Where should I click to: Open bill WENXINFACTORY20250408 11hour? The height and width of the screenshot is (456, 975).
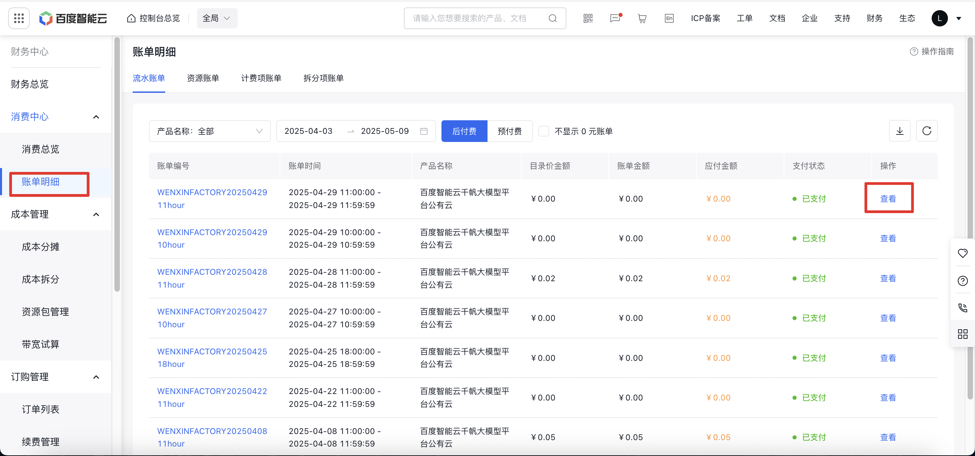(212, 437)
